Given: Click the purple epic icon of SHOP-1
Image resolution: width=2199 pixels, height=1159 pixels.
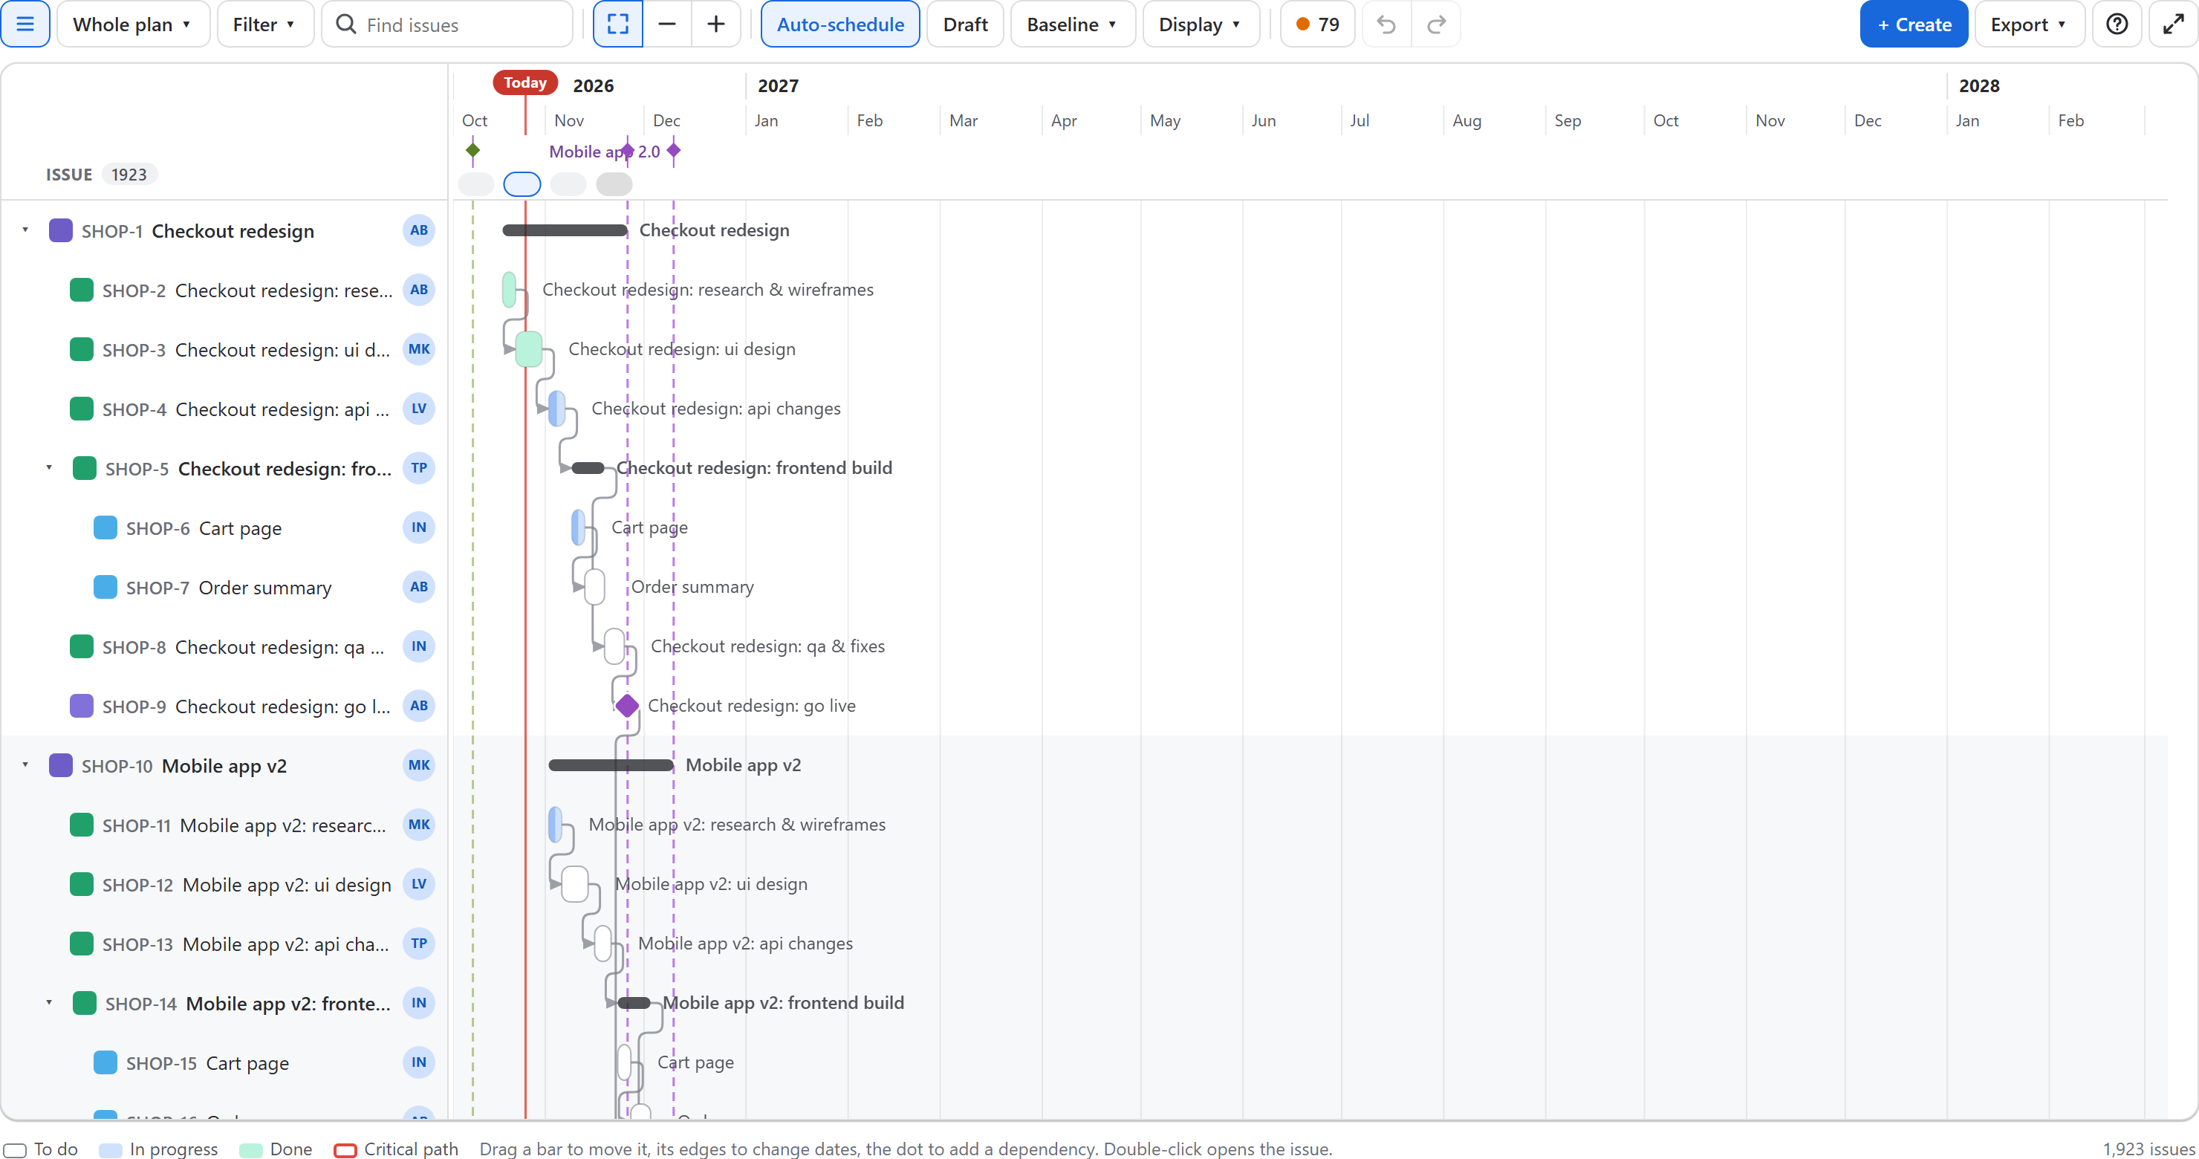Looking at the screenshot, I should 61,230.
